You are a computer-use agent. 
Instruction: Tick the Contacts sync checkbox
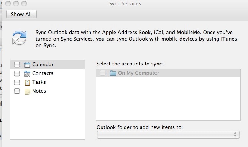pyautogui.click(x=17, y=73)
